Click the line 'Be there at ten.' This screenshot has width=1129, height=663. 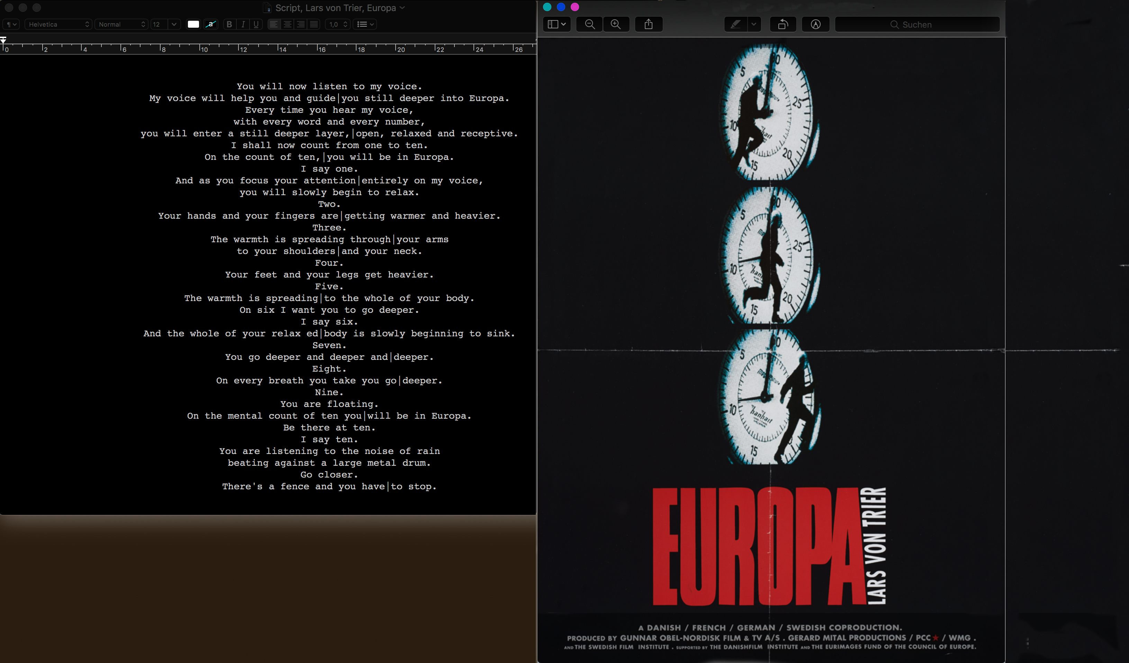coord(329,428)
